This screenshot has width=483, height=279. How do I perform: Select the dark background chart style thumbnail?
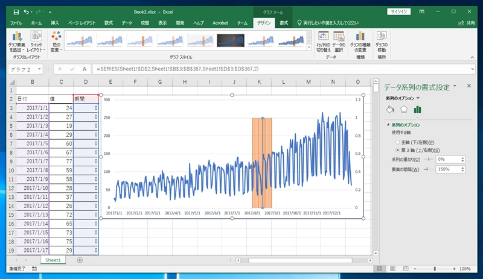pyautogui.click(x=231, y=40)
